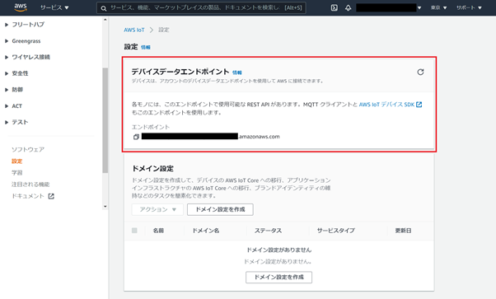Select 注目される機能 in the sidebar
The image size is (496, 299).
pos(30,185)
